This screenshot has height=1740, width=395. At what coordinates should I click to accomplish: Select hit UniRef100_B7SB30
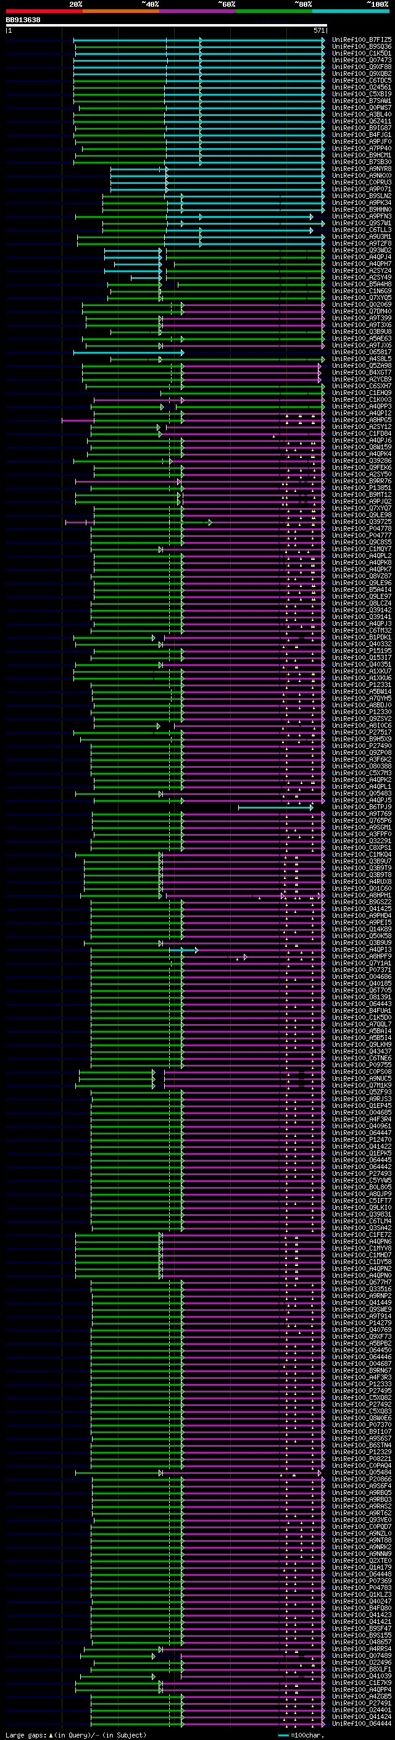click(x=362, y=162)
